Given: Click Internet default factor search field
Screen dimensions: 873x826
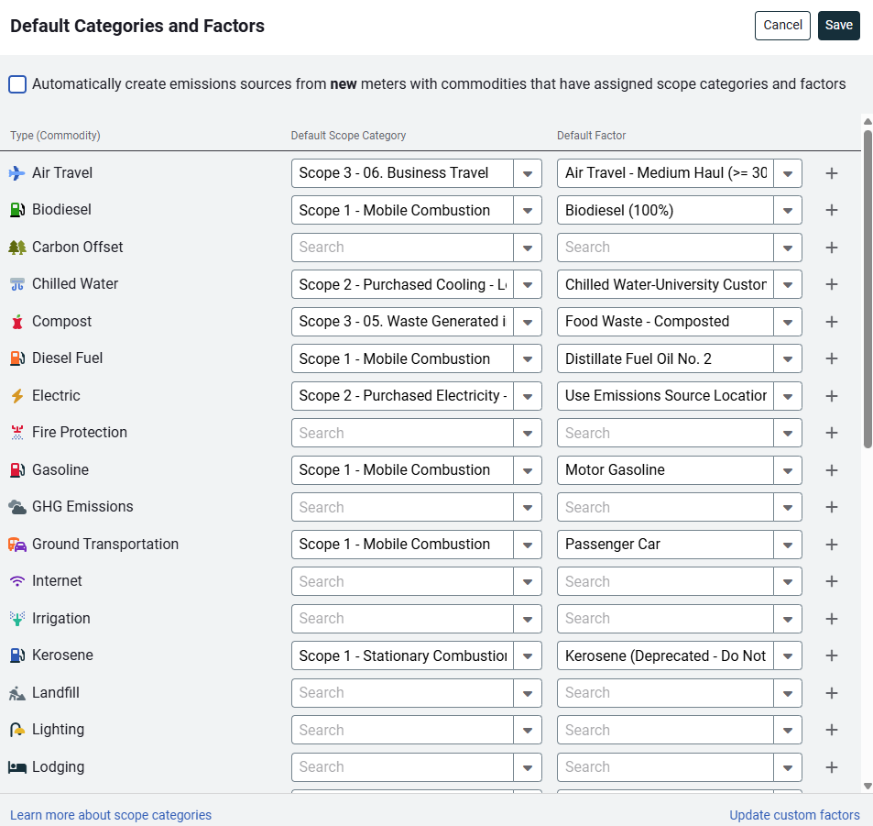Looking at the screenshot, I should point(665,581).
